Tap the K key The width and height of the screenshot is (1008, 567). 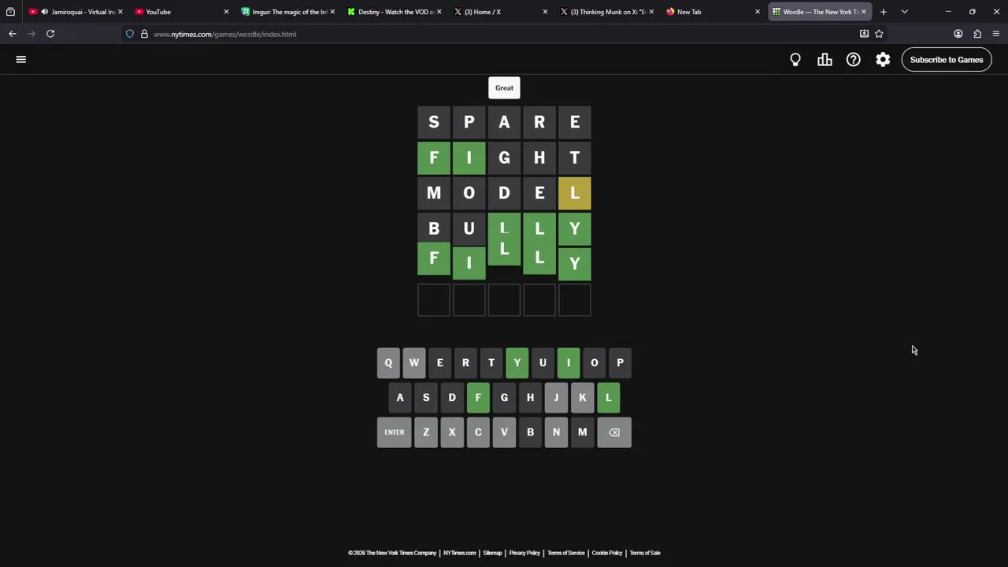tap(582, 398)
